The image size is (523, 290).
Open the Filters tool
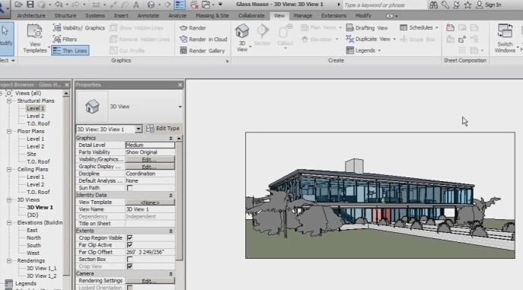click(x=65, y=40)
